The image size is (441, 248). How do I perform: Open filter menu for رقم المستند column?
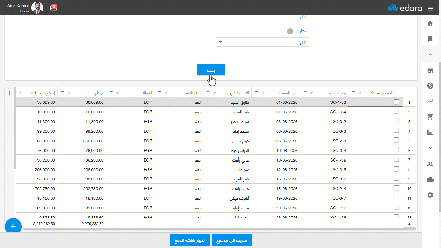point(305,92)
